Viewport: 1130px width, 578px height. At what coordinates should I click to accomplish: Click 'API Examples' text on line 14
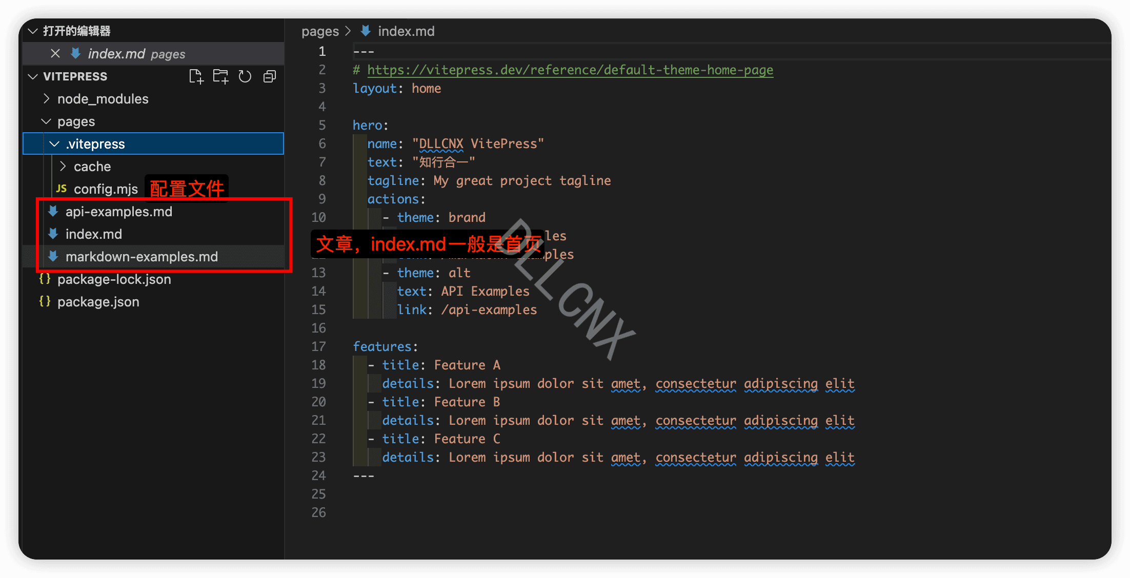click(485, 291)
